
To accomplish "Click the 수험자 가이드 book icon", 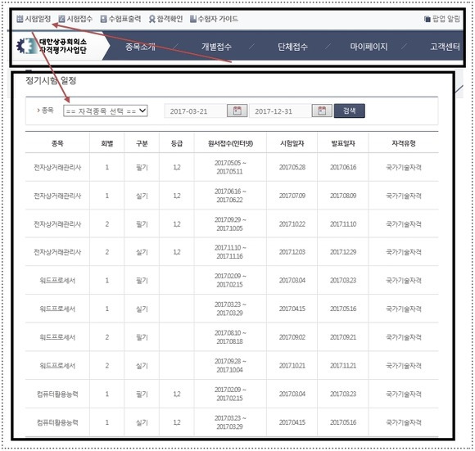I will coord(193,19).
